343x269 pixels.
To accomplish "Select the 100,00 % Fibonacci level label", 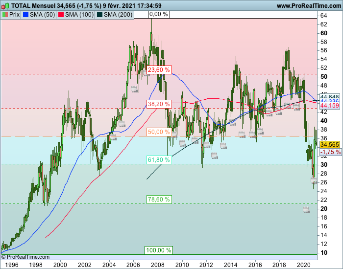I will [159, 250].
